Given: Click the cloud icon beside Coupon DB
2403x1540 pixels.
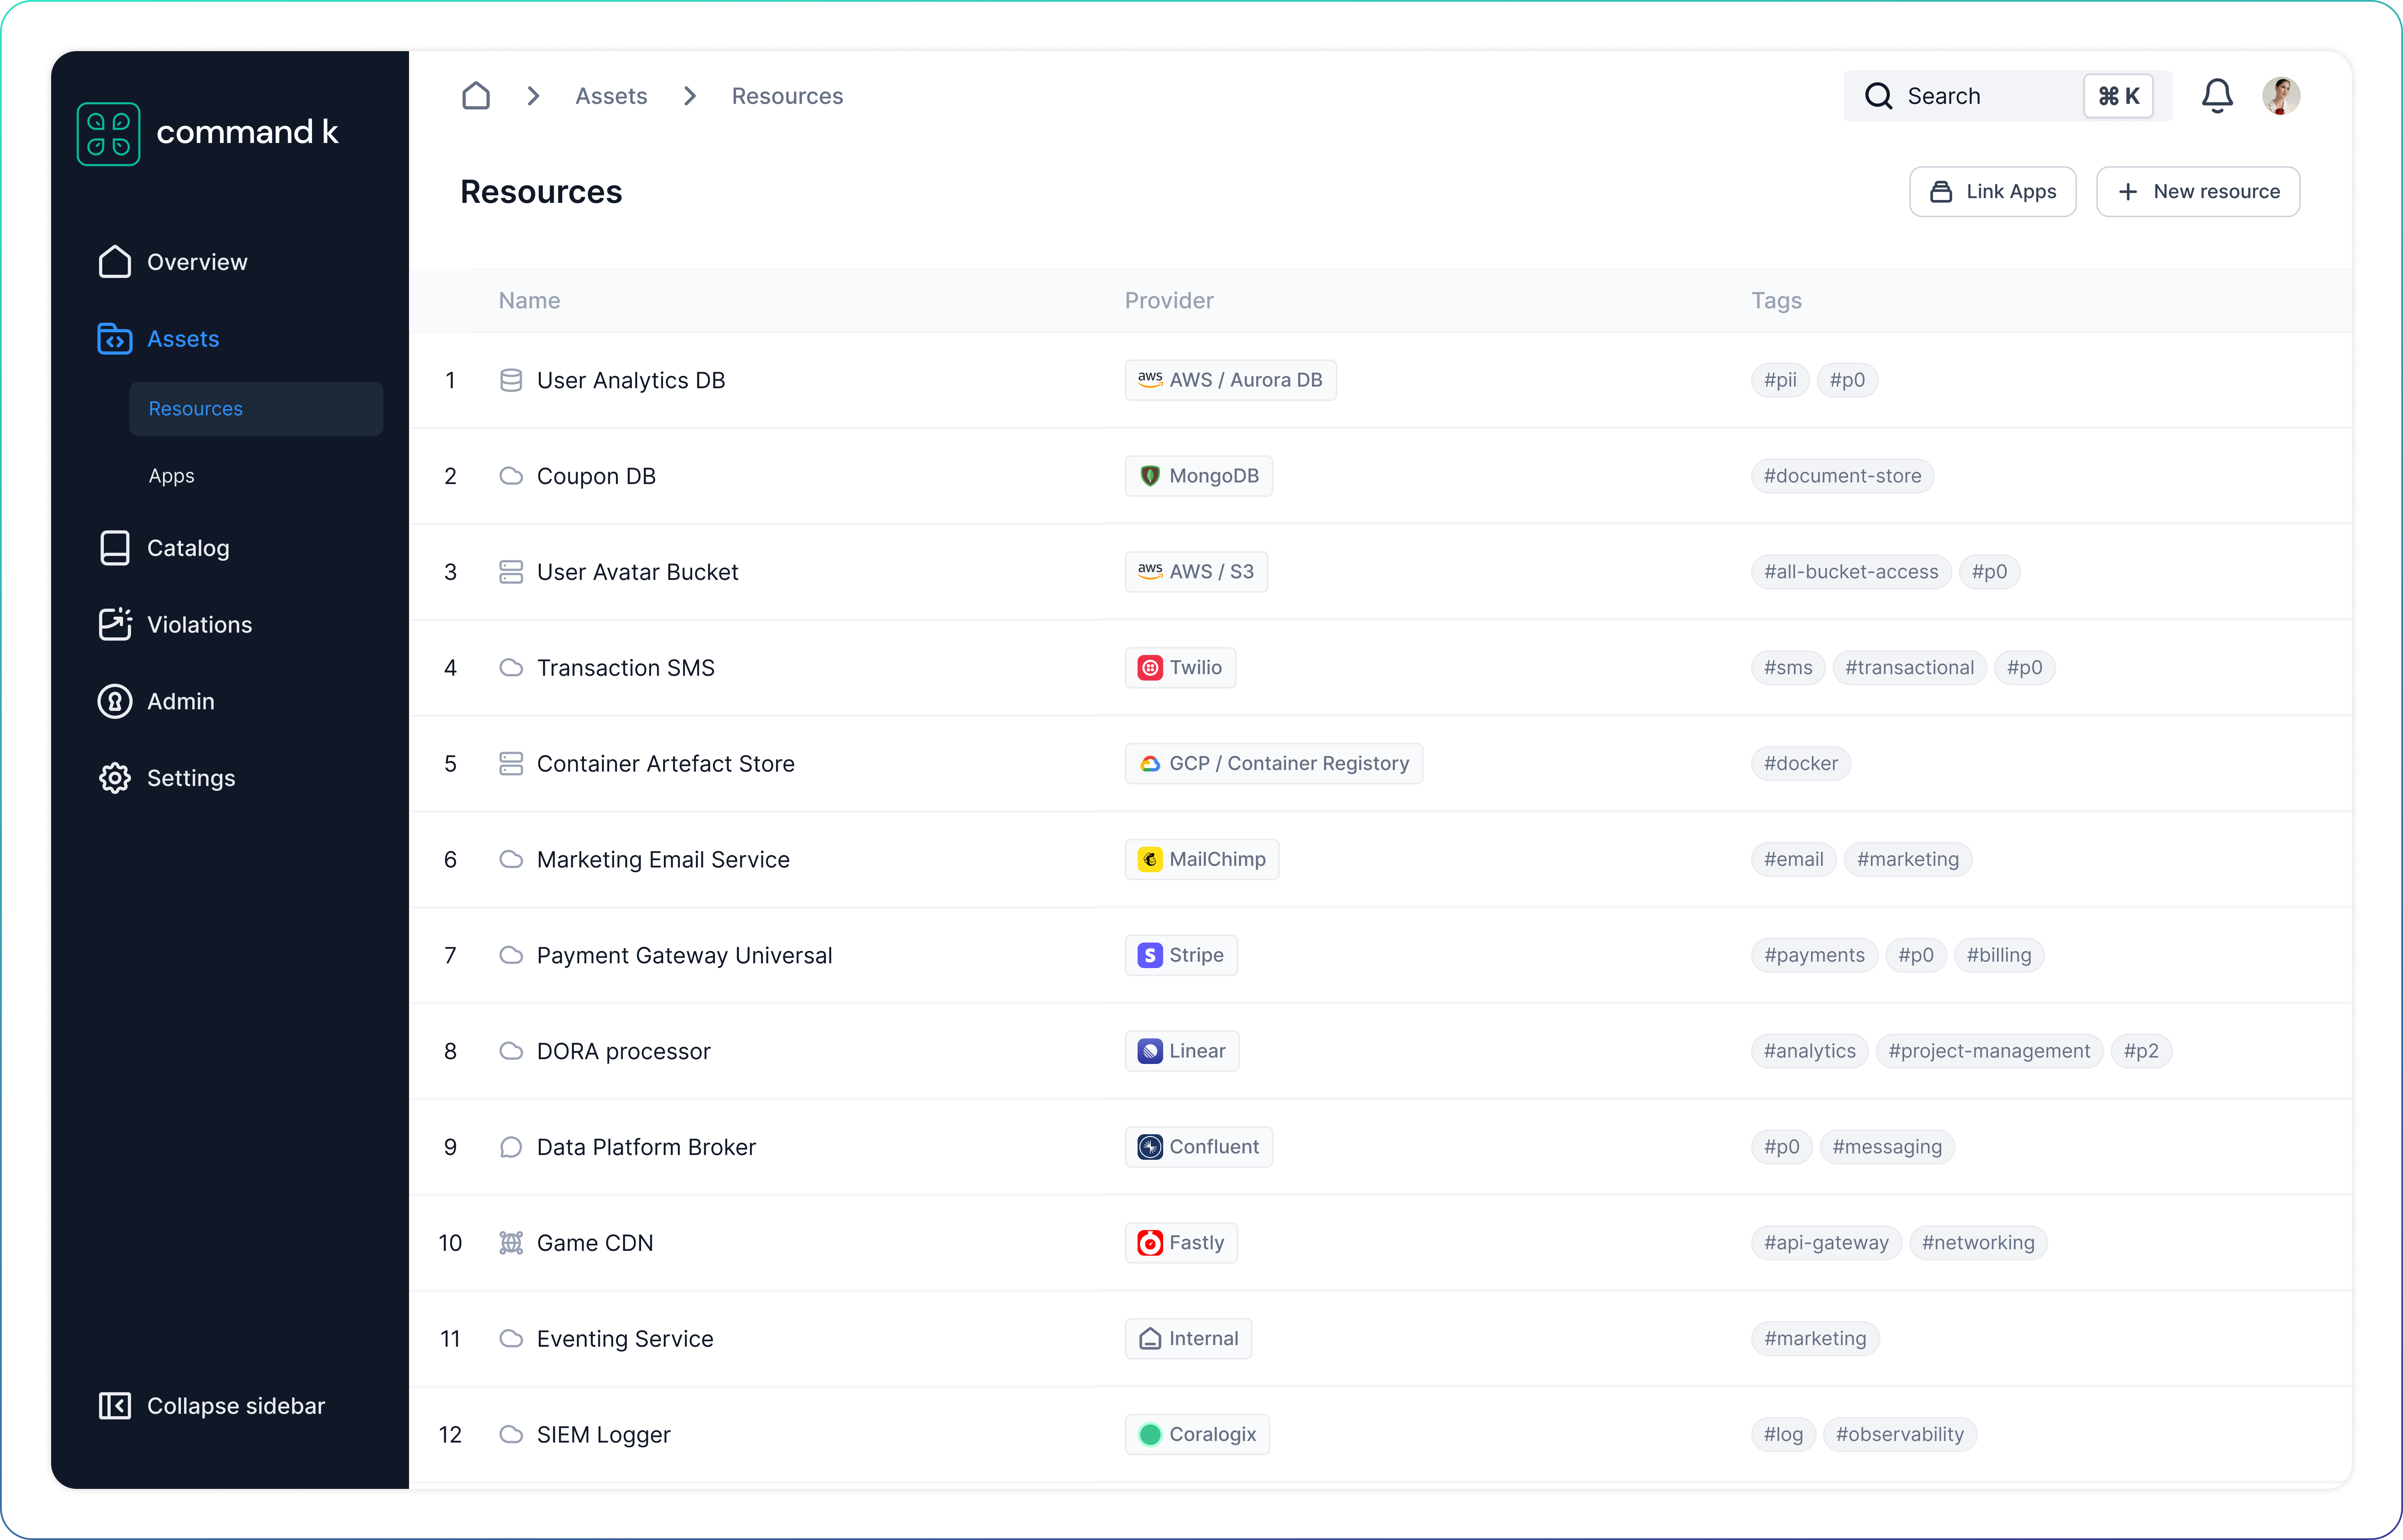Looking at the screenshot, I should tap(511, 476).
